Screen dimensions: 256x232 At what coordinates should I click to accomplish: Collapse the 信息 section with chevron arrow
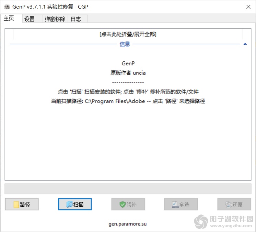[245, 44]
